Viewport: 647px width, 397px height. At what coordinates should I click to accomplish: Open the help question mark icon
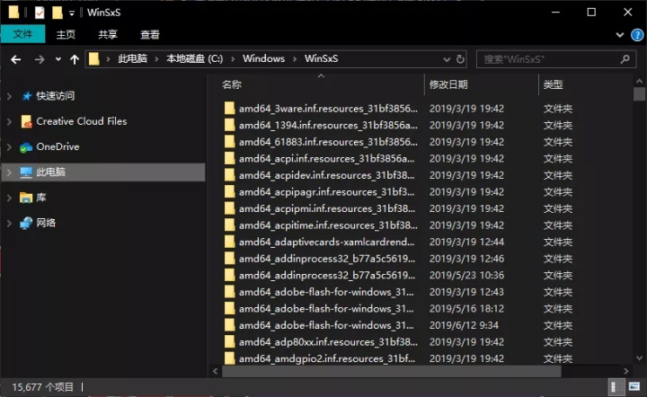[x=637, y=35]
